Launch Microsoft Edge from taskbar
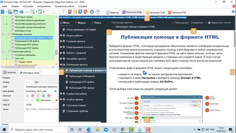 89,130
